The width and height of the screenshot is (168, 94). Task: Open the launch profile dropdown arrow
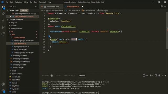[153, 75]
